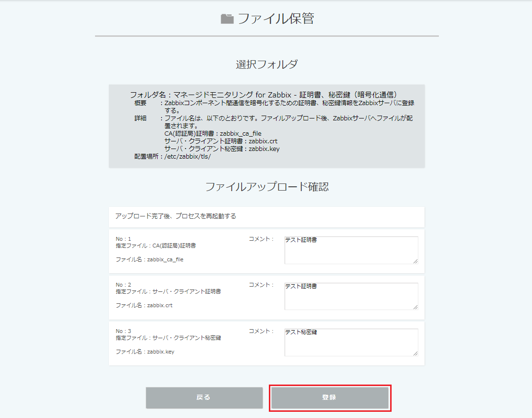The height and width of the screenshot is (418, 532).
Task: Focus the comment box for zabbix.crt
Action: (x=351, y=296)
